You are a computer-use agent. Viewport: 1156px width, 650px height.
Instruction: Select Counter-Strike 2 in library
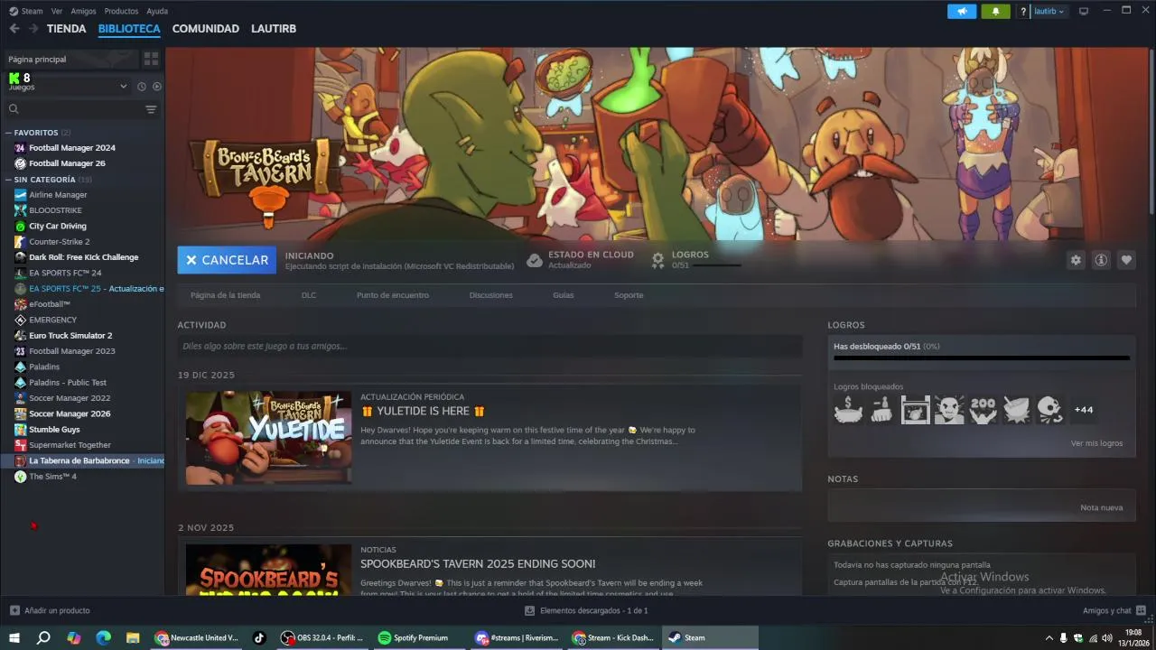tap(59, 241)
